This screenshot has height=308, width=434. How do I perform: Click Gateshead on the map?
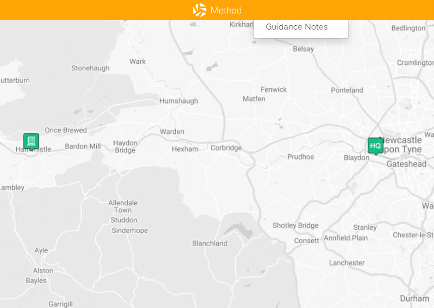point(406,164)
